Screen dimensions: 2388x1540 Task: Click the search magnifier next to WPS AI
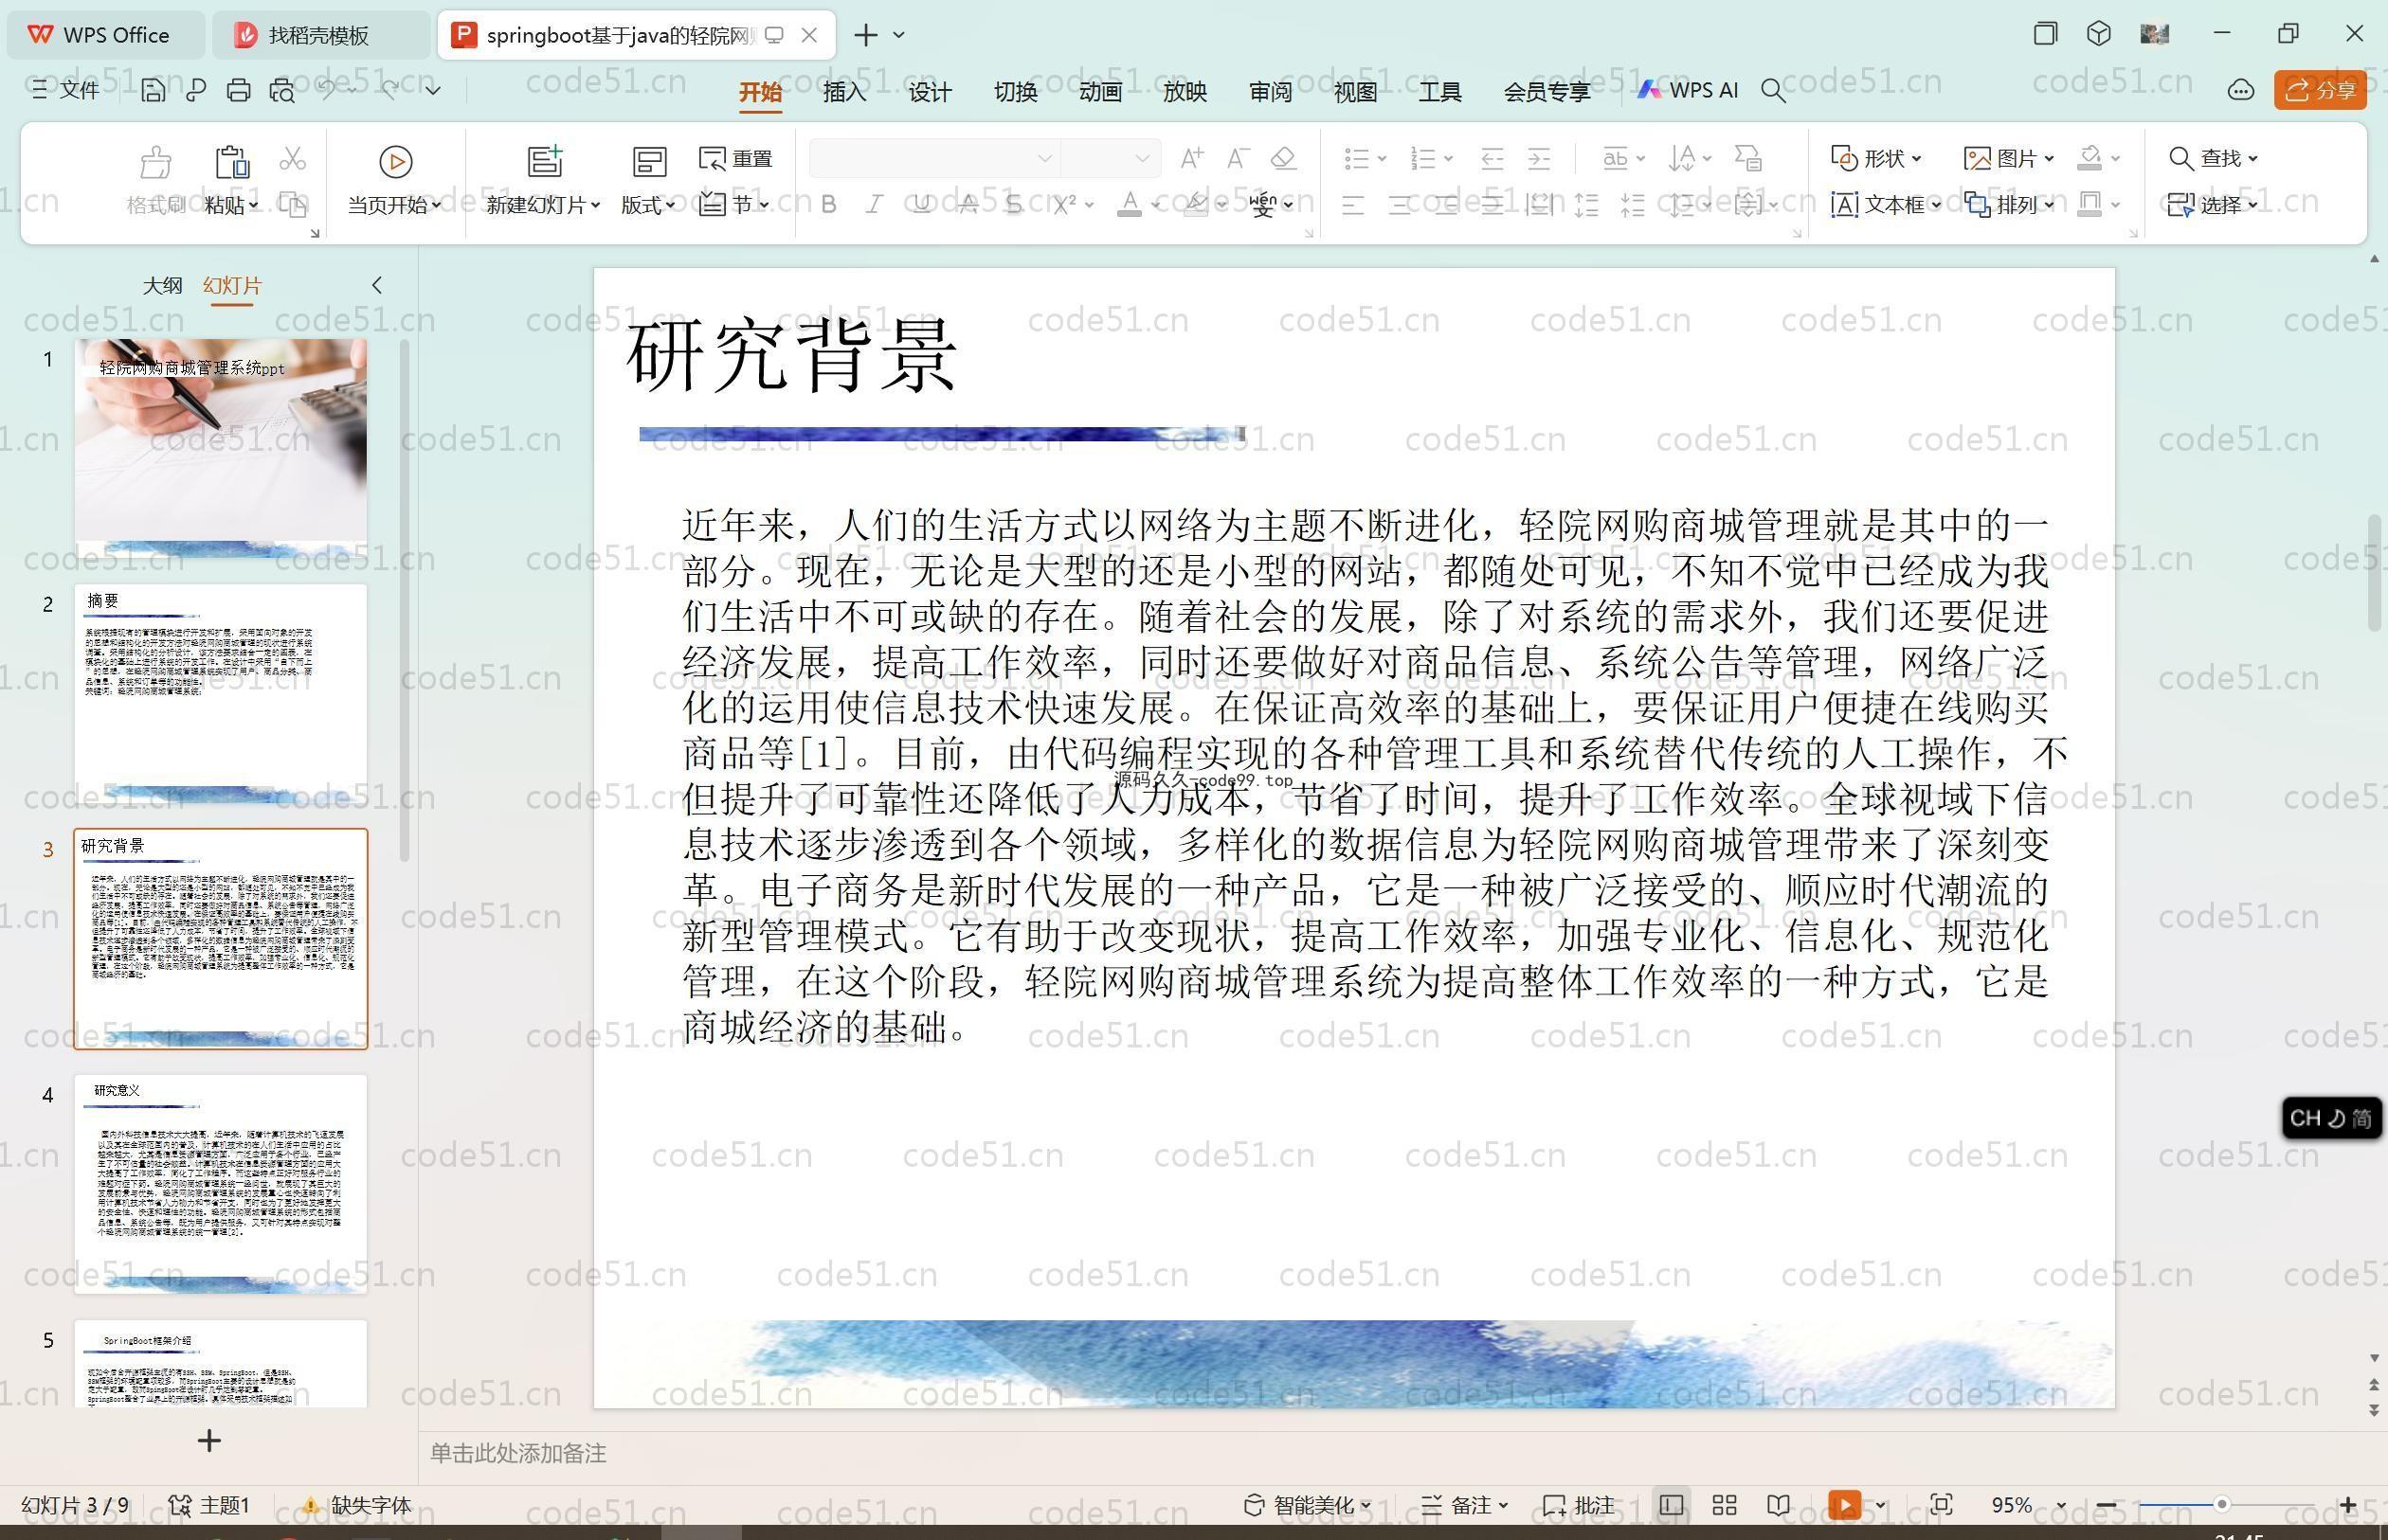click(x=1773, y=91)
